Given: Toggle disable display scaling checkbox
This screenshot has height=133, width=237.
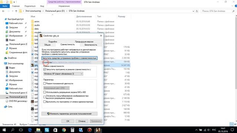Looking at the screenshot, I should tap(44, 97).
